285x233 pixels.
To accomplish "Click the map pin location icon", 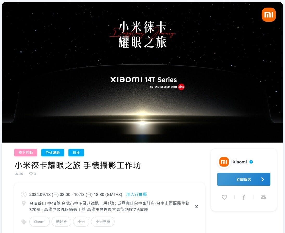I will (x=24, y=203).
